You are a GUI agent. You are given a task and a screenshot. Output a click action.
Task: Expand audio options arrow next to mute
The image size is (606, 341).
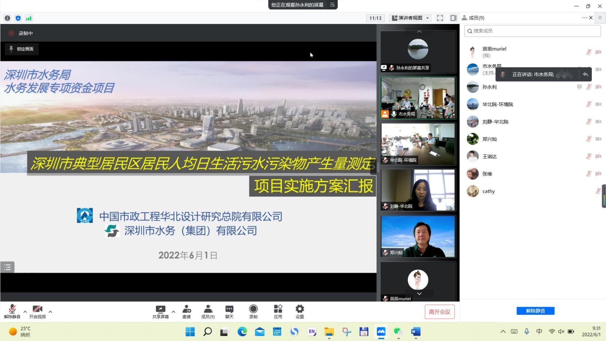[x=25, y=311]
